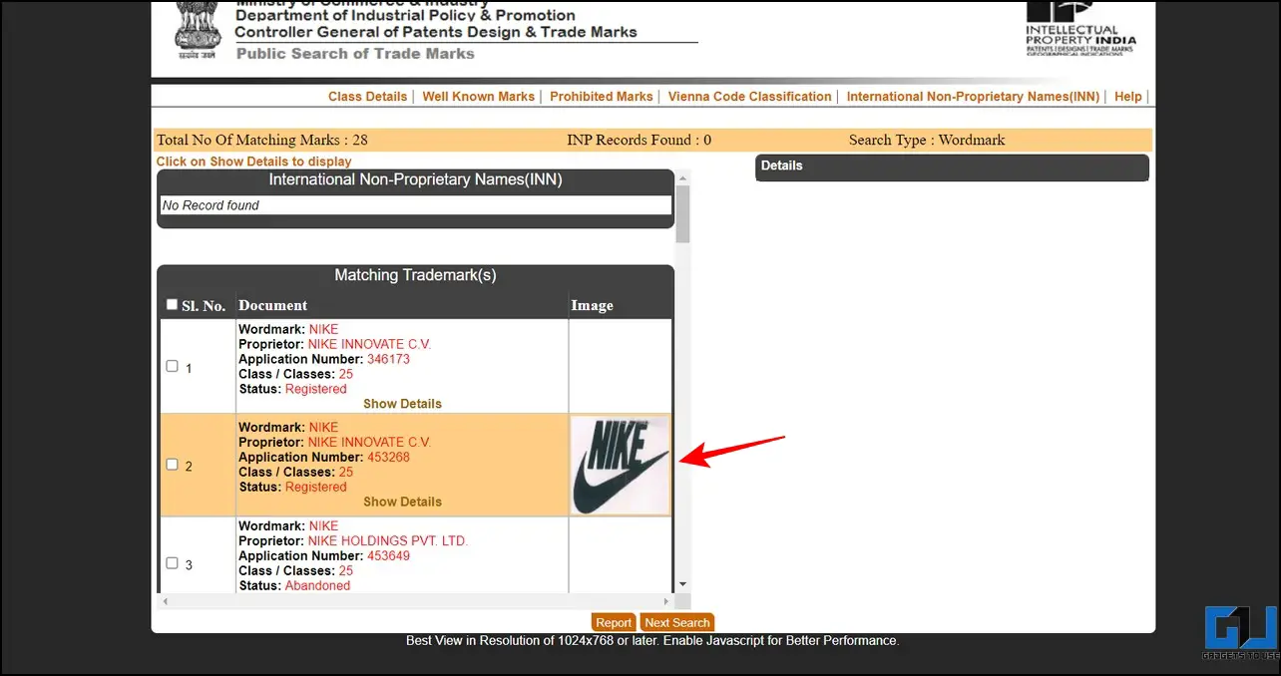Click the Abandoned status text

coord(317,585)
